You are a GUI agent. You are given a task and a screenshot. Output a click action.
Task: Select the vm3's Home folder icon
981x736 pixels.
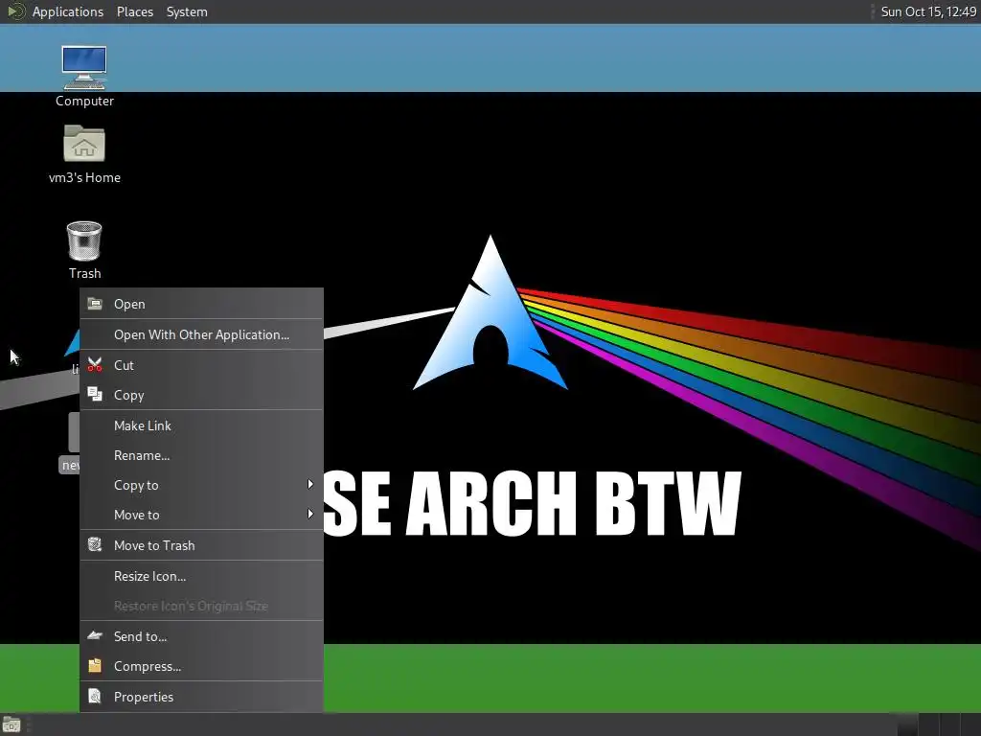(84, 144)
